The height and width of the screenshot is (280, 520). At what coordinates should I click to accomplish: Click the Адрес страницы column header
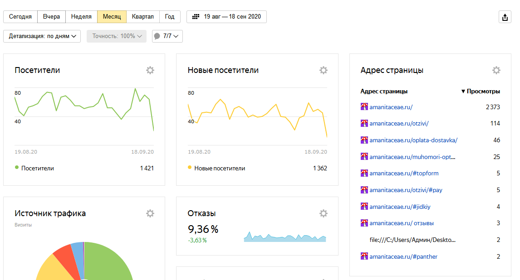(x=384, y=92)
